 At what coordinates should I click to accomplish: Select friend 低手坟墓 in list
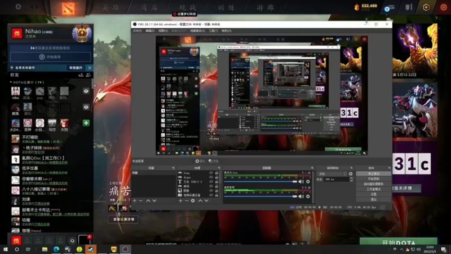click(51, 170)
